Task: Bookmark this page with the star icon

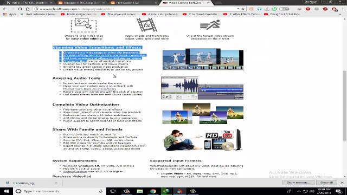Action: 243,9
